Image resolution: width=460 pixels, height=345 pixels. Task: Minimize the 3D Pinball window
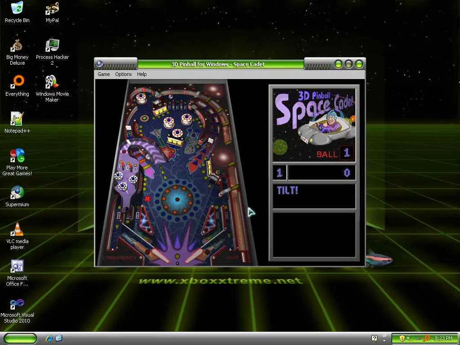pyautogui.click(x=338, y=64)
